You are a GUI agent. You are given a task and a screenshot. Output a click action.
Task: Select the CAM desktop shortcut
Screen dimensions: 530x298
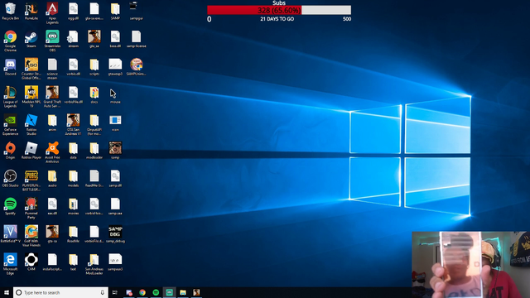pyautogui.click(x=31, y=262)
